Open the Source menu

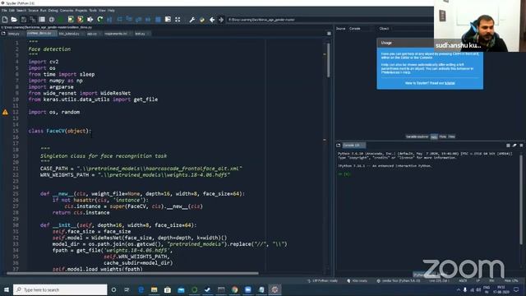[33, 11]
